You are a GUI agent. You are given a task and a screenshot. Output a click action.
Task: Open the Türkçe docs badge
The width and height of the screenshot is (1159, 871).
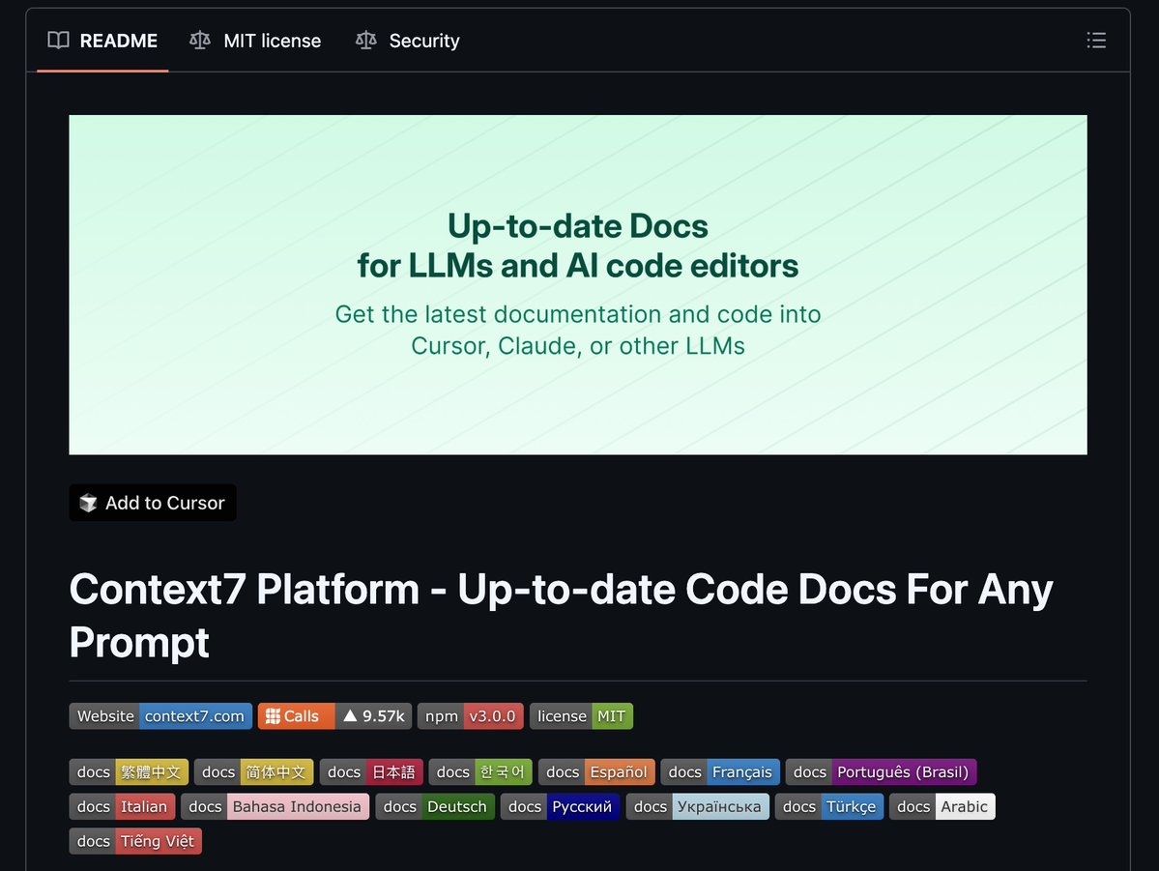pos(829,806)
